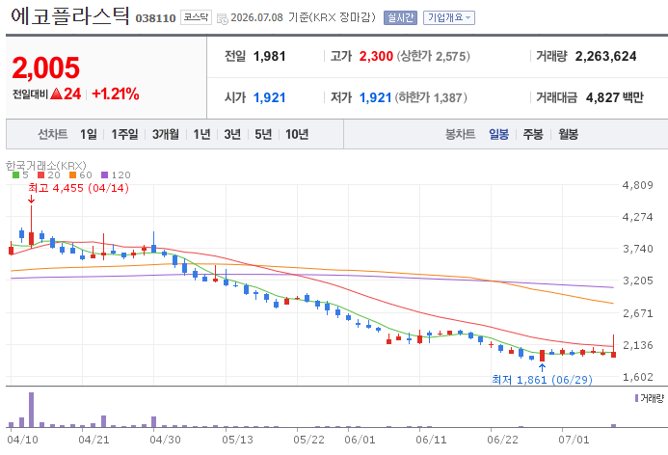Click the red up-triangle change icon
The image size is (668, 455).
coord(56,94)
